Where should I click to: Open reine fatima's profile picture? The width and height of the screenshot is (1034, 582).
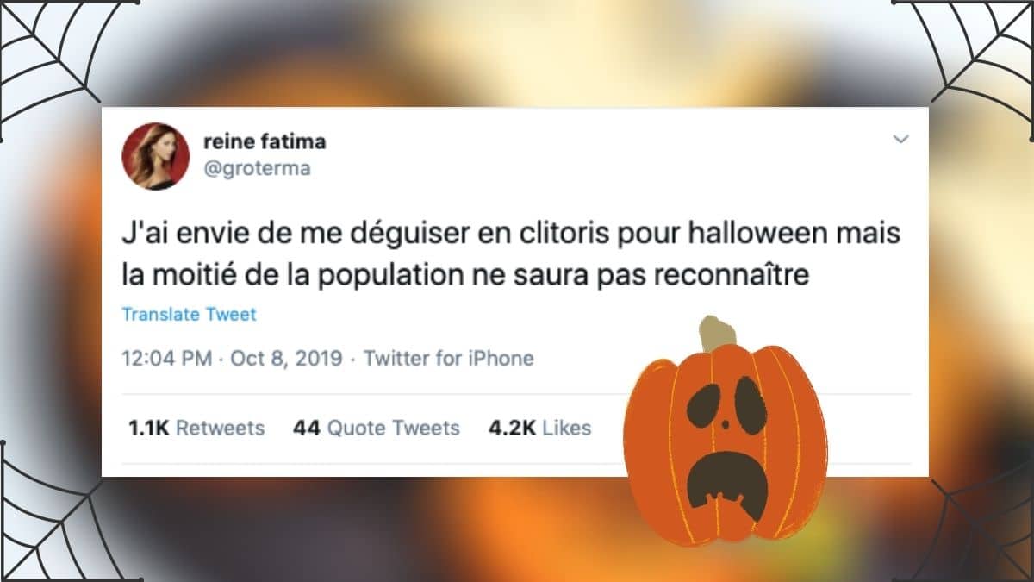tap(156, 155)
